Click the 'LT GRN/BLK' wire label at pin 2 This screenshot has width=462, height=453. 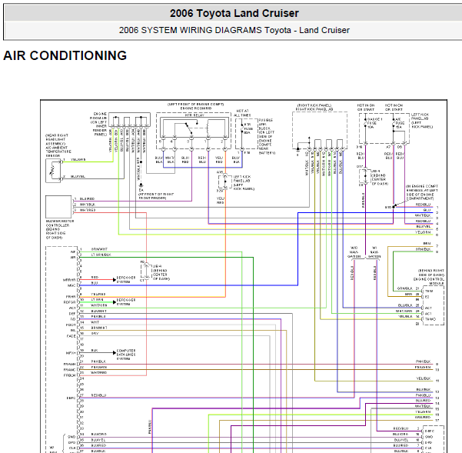coord(101,255)
